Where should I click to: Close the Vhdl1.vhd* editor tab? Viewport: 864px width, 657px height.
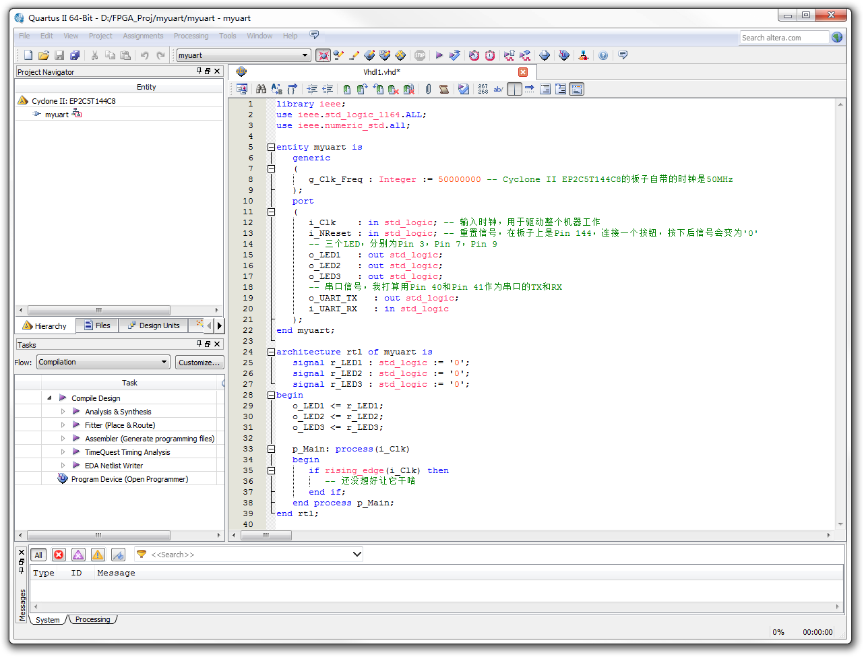click(523, 72)
